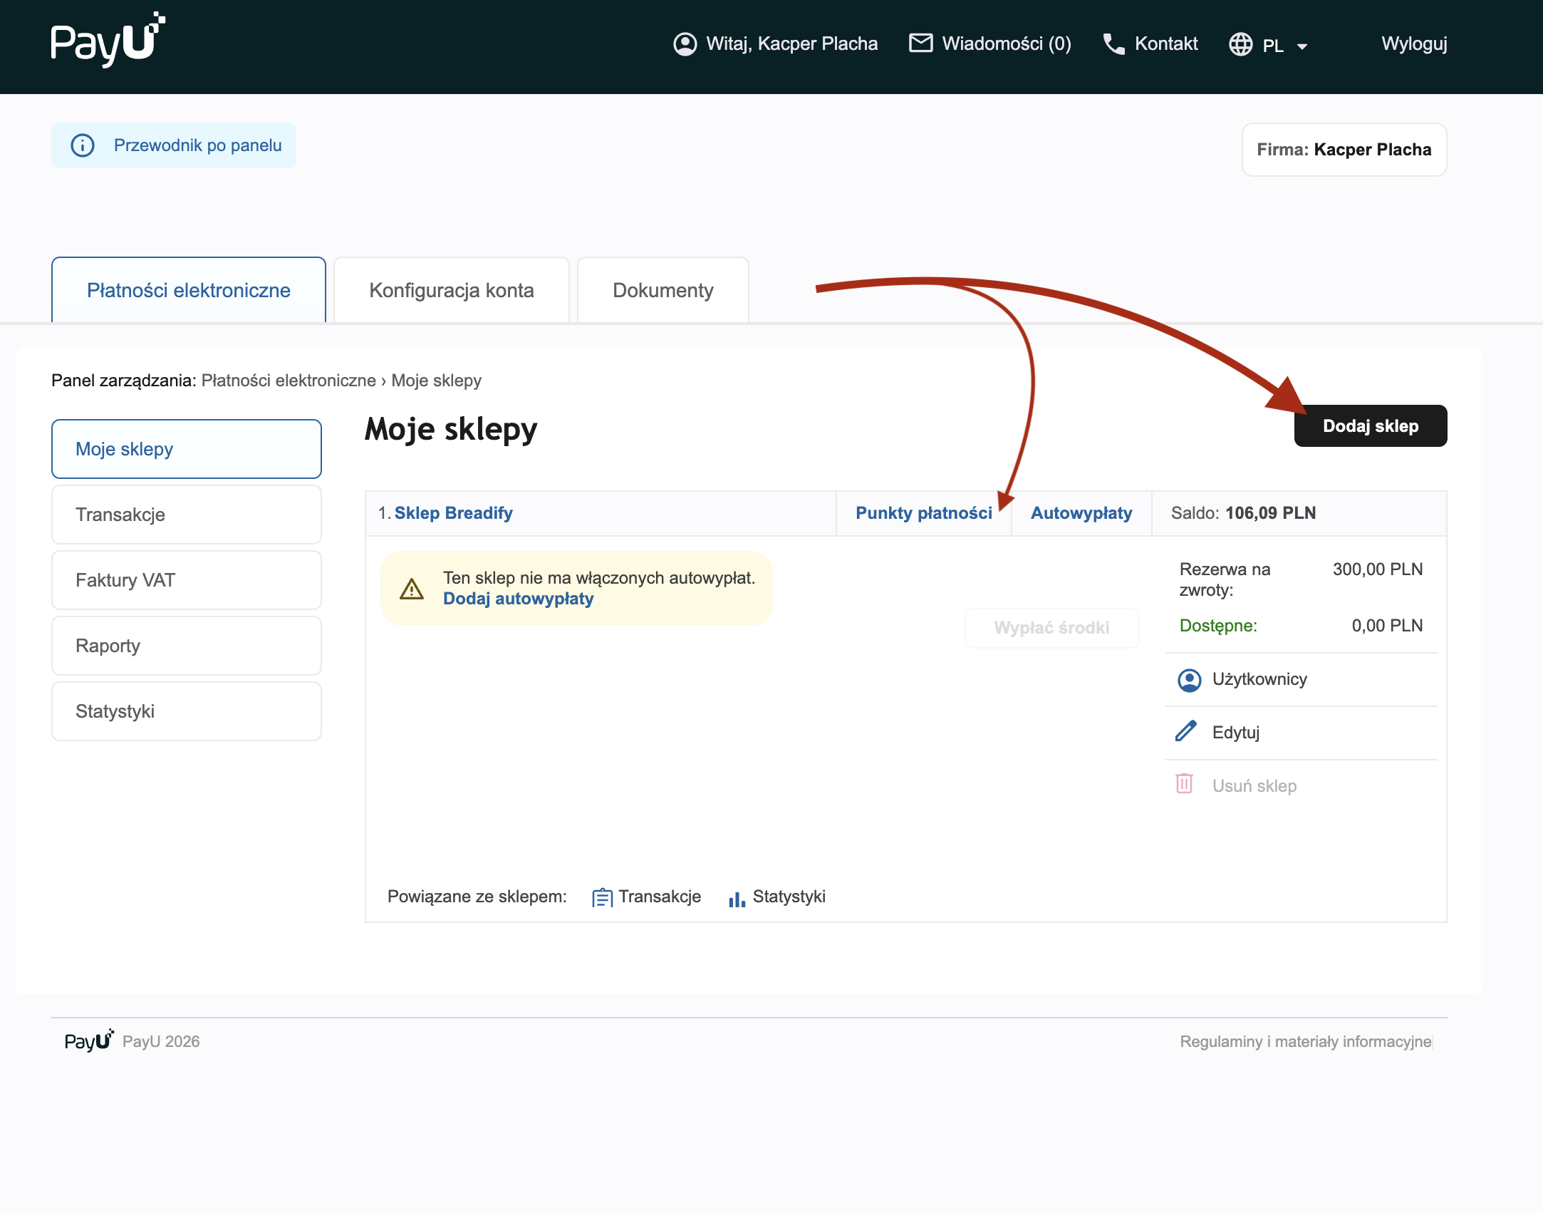Switch to Konfiguracja konta tab
This screenshot has width=1543, height=1213.
click(x=451, y=291)
